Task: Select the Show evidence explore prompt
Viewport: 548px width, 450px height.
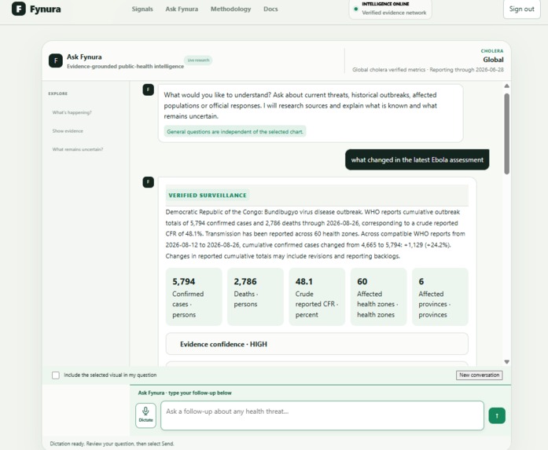Action: pos(68,131)
